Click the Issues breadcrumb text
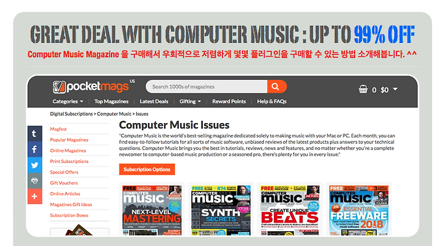The width and height of the screenshot is (444, 246). [142, 114]
